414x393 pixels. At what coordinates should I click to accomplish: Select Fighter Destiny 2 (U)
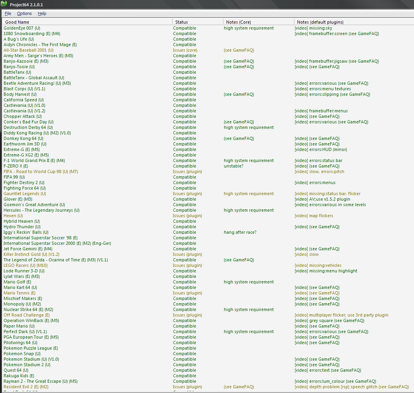pos(24,183)
